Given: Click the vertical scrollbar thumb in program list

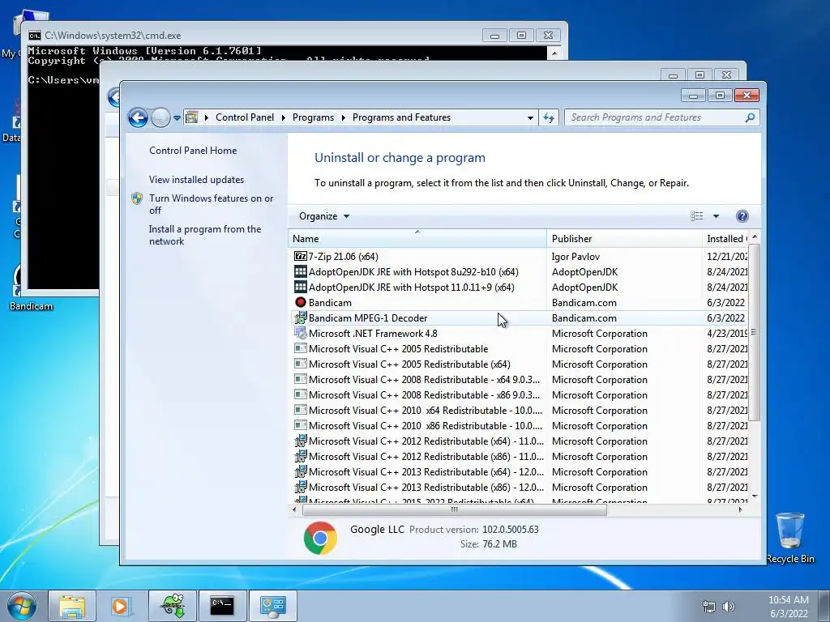Looking at the screenshot, I should (x=755, y=332).
